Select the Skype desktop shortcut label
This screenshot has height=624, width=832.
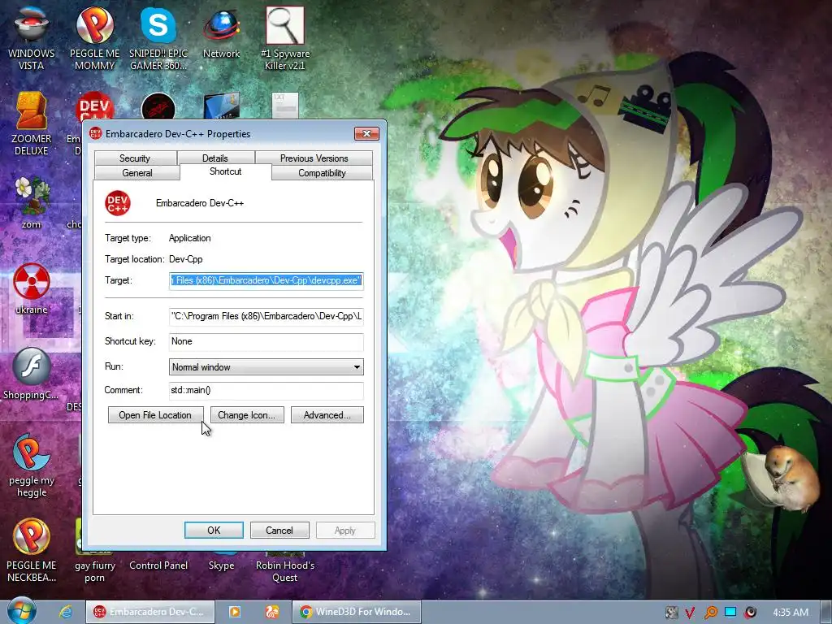coord(221,565)
